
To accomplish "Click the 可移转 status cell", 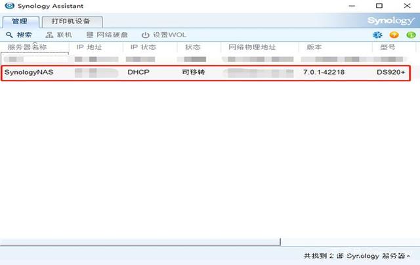I will [194, 73].
